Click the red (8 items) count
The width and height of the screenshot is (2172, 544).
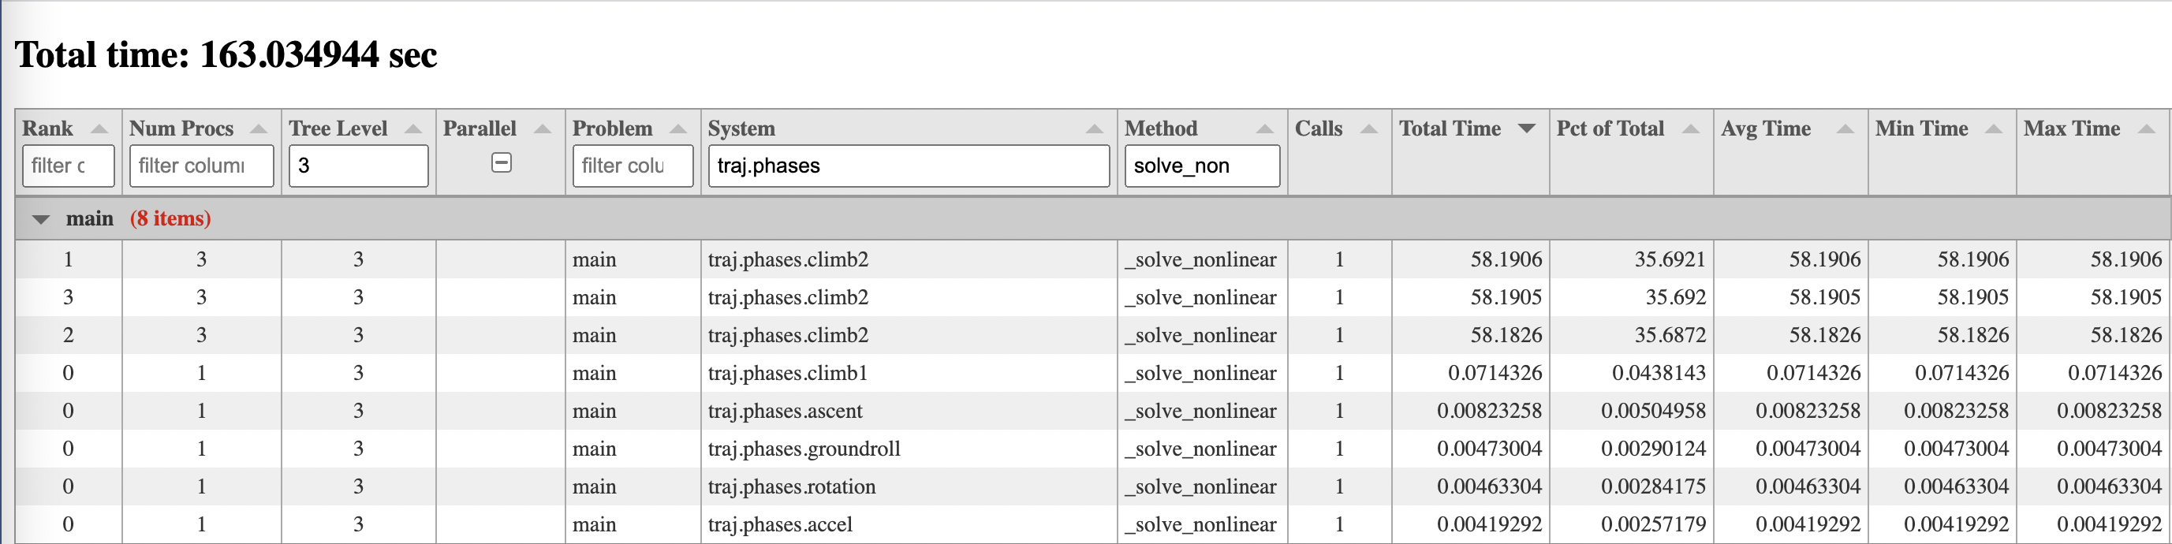170,219
